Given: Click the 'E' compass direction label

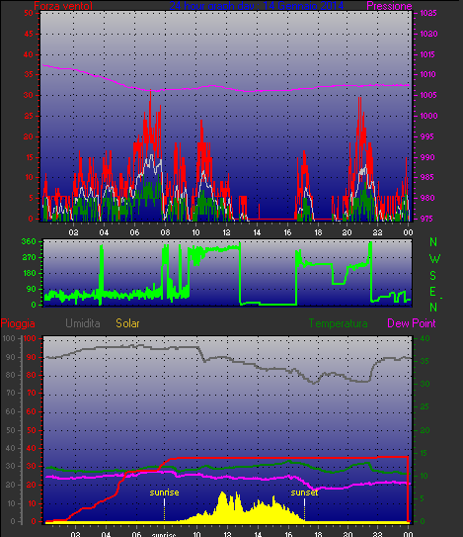Looking at the screenshot, I should coord(433,292).
